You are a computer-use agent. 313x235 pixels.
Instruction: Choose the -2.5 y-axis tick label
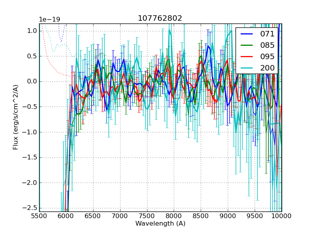(31, 208)
